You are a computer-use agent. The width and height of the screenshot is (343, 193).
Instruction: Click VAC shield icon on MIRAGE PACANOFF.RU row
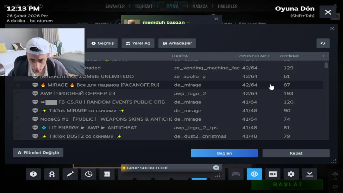(35, 85)
